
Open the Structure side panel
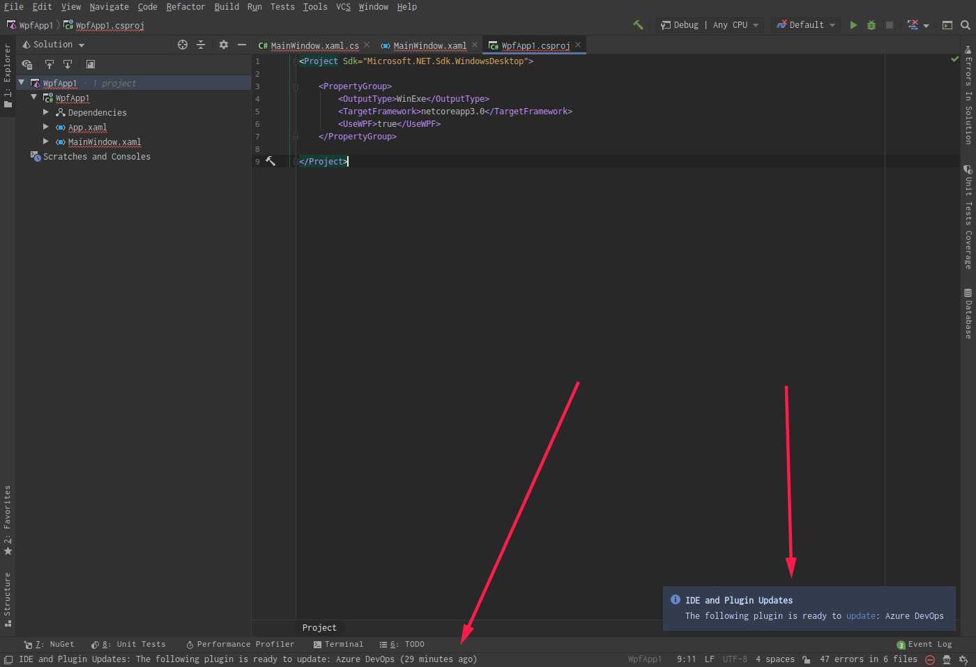pyautogui.click(x=8, y=599)
